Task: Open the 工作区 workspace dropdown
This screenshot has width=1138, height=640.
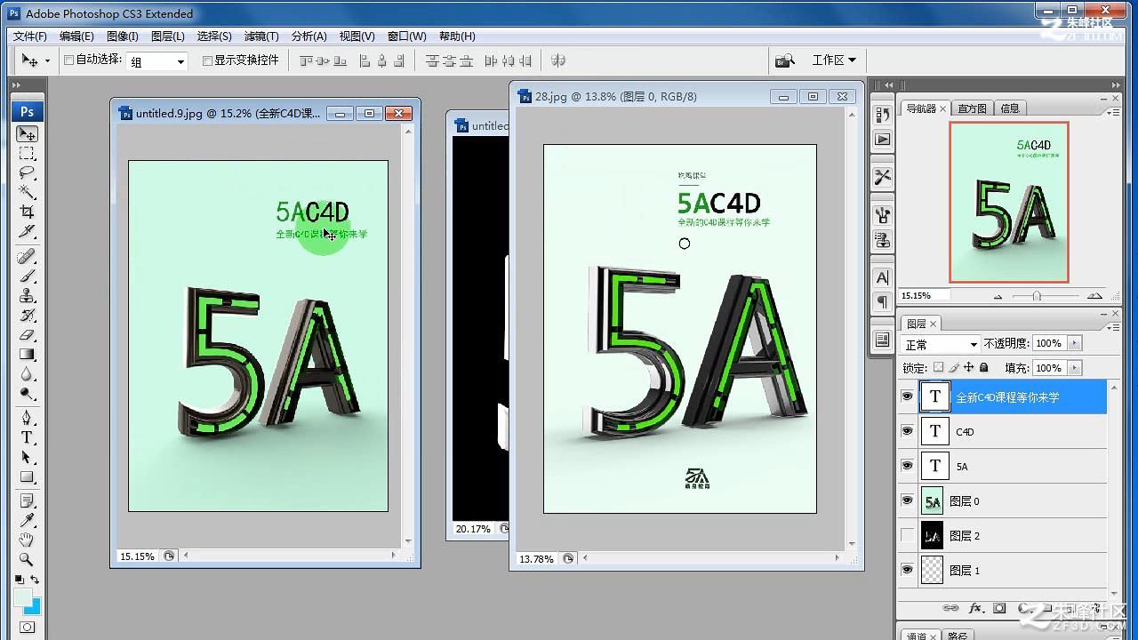Action: 834,60
